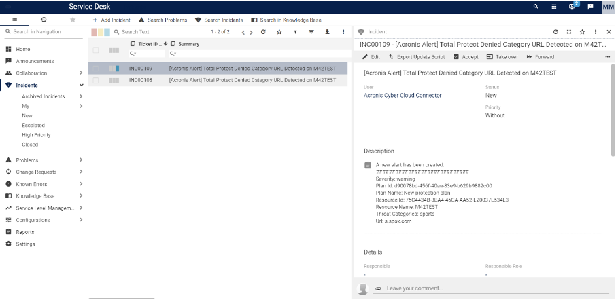Refresh the incidents list

click(x=263, y=32)
